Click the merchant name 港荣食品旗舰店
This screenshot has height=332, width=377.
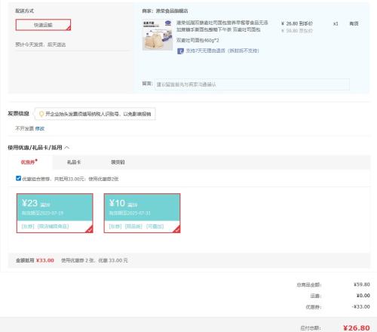172,11
